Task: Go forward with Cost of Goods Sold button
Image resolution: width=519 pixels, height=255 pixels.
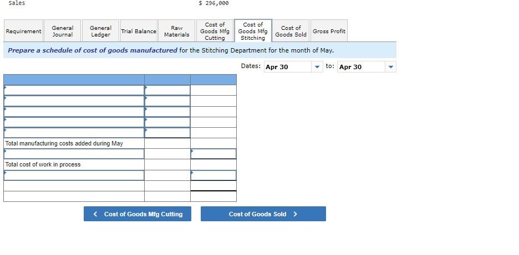Action: point(263,214)
